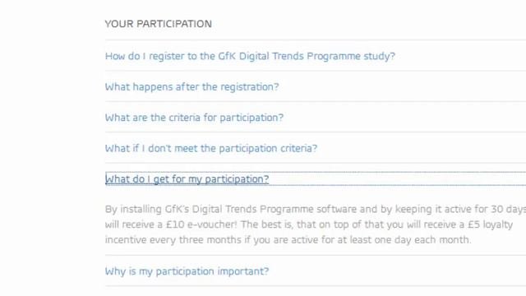Screen dimensions: 526x296
Task: Click the 'YOUR PARTICIPATION' section heading
Action: point(159,24)
